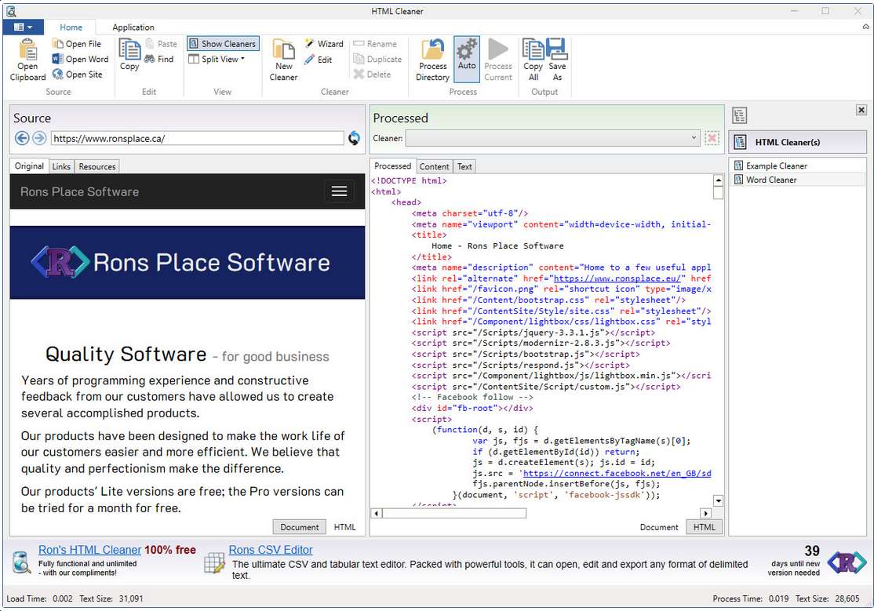
Task: Go forward in Source browser
Action: tap(39, 138)
